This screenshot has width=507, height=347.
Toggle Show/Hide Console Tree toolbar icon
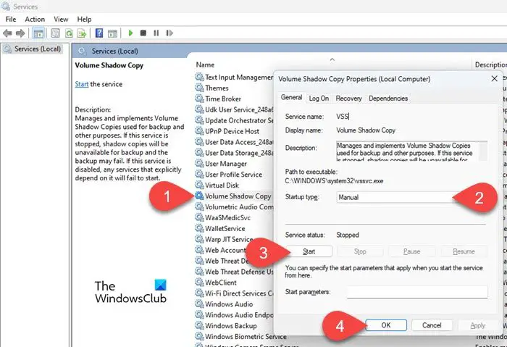point(38,33)
